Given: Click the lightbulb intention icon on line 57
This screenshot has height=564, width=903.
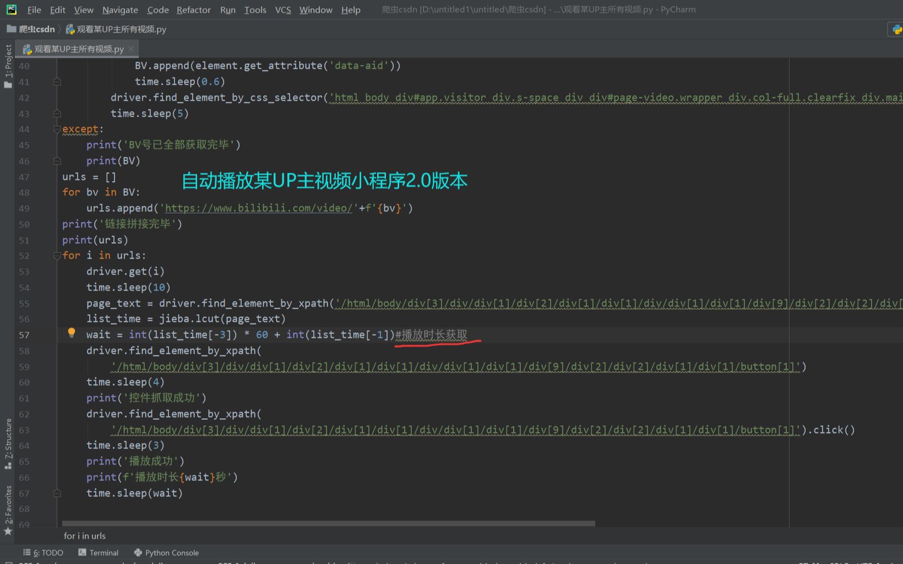Looking at the screenshot, I should (x=71, y=332).
